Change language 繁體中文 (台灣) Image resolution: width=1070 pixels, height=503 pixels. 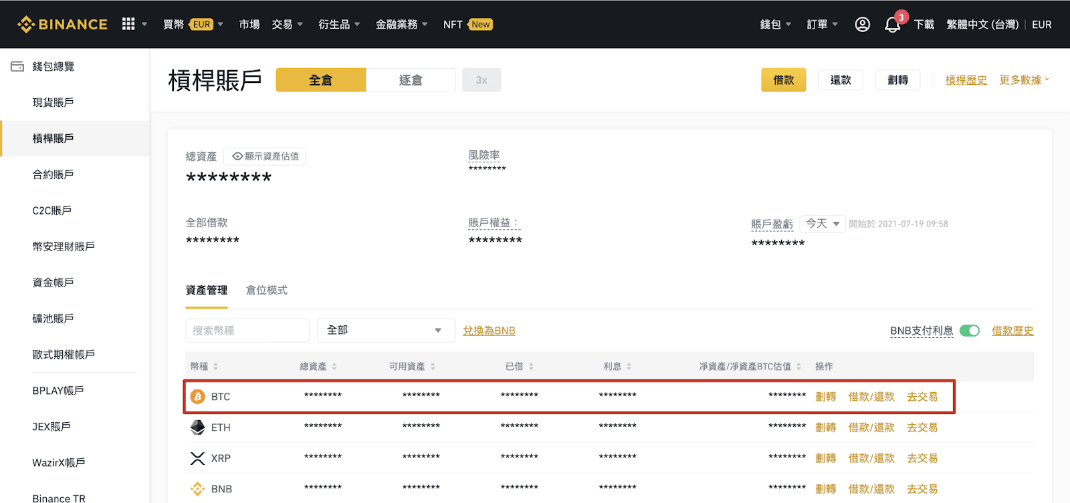click(982, 25)
